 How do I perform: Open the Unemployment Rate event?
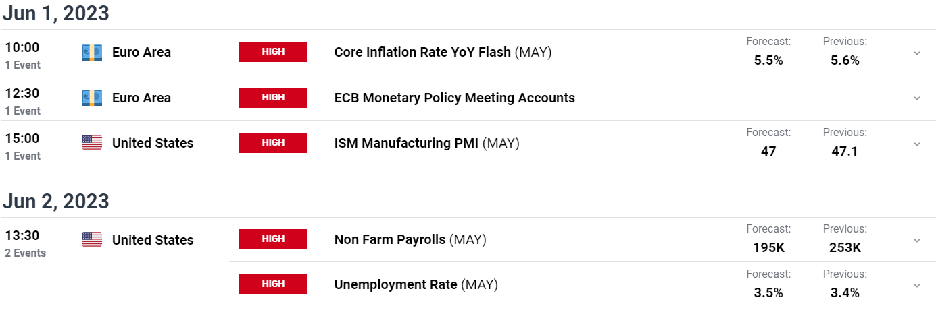[x=416, y=284]
